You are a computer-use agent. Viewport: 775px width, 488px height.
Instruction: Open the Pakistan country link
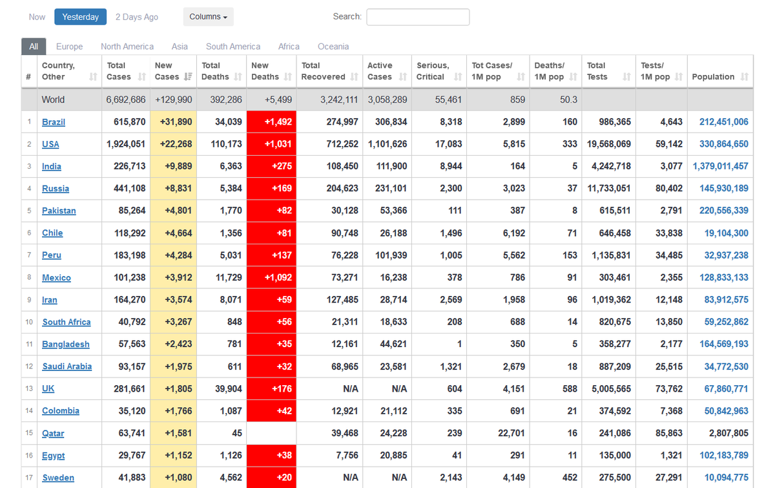click(x=59, y=211)
